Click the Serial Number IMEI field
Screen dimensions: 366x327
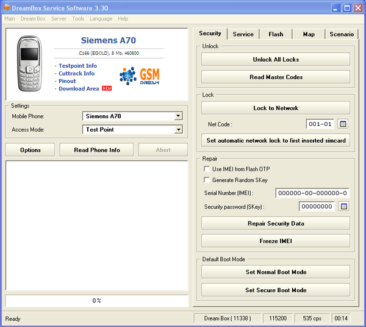point(312,193)
